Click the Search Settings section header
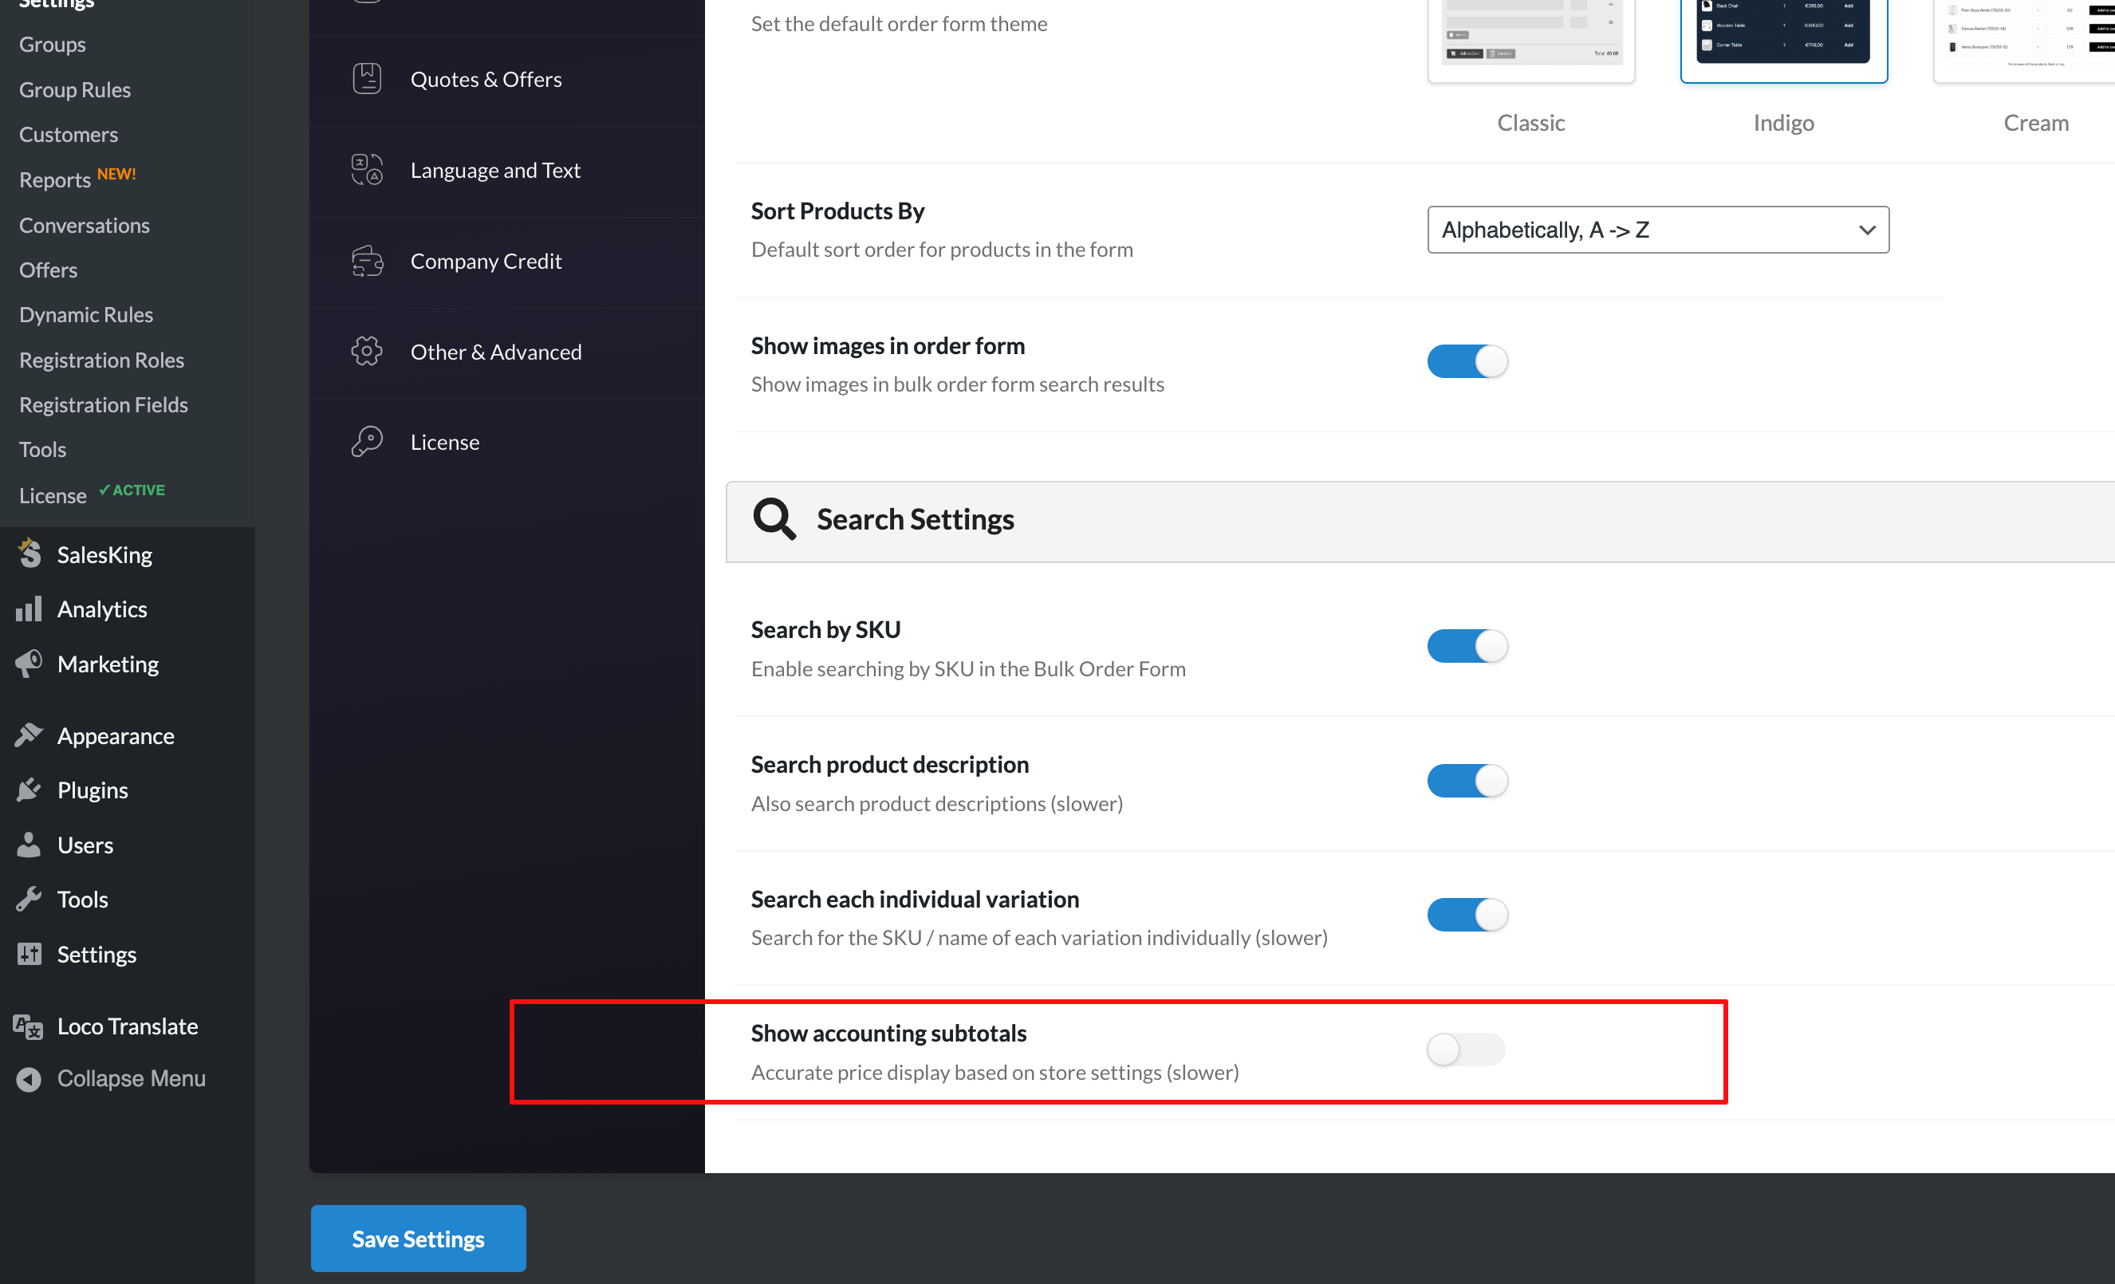This screenshot has width=2115, height=1284. [1420, 522]
